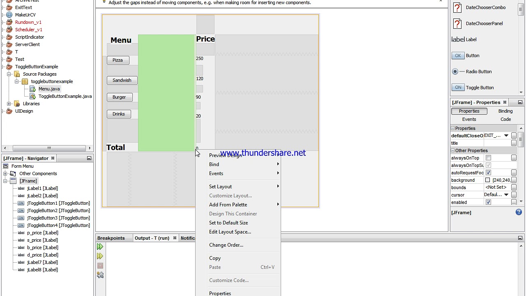Close the JFrame Navigator tab
This screenshot has height=296, width=526.
point(53,158)
